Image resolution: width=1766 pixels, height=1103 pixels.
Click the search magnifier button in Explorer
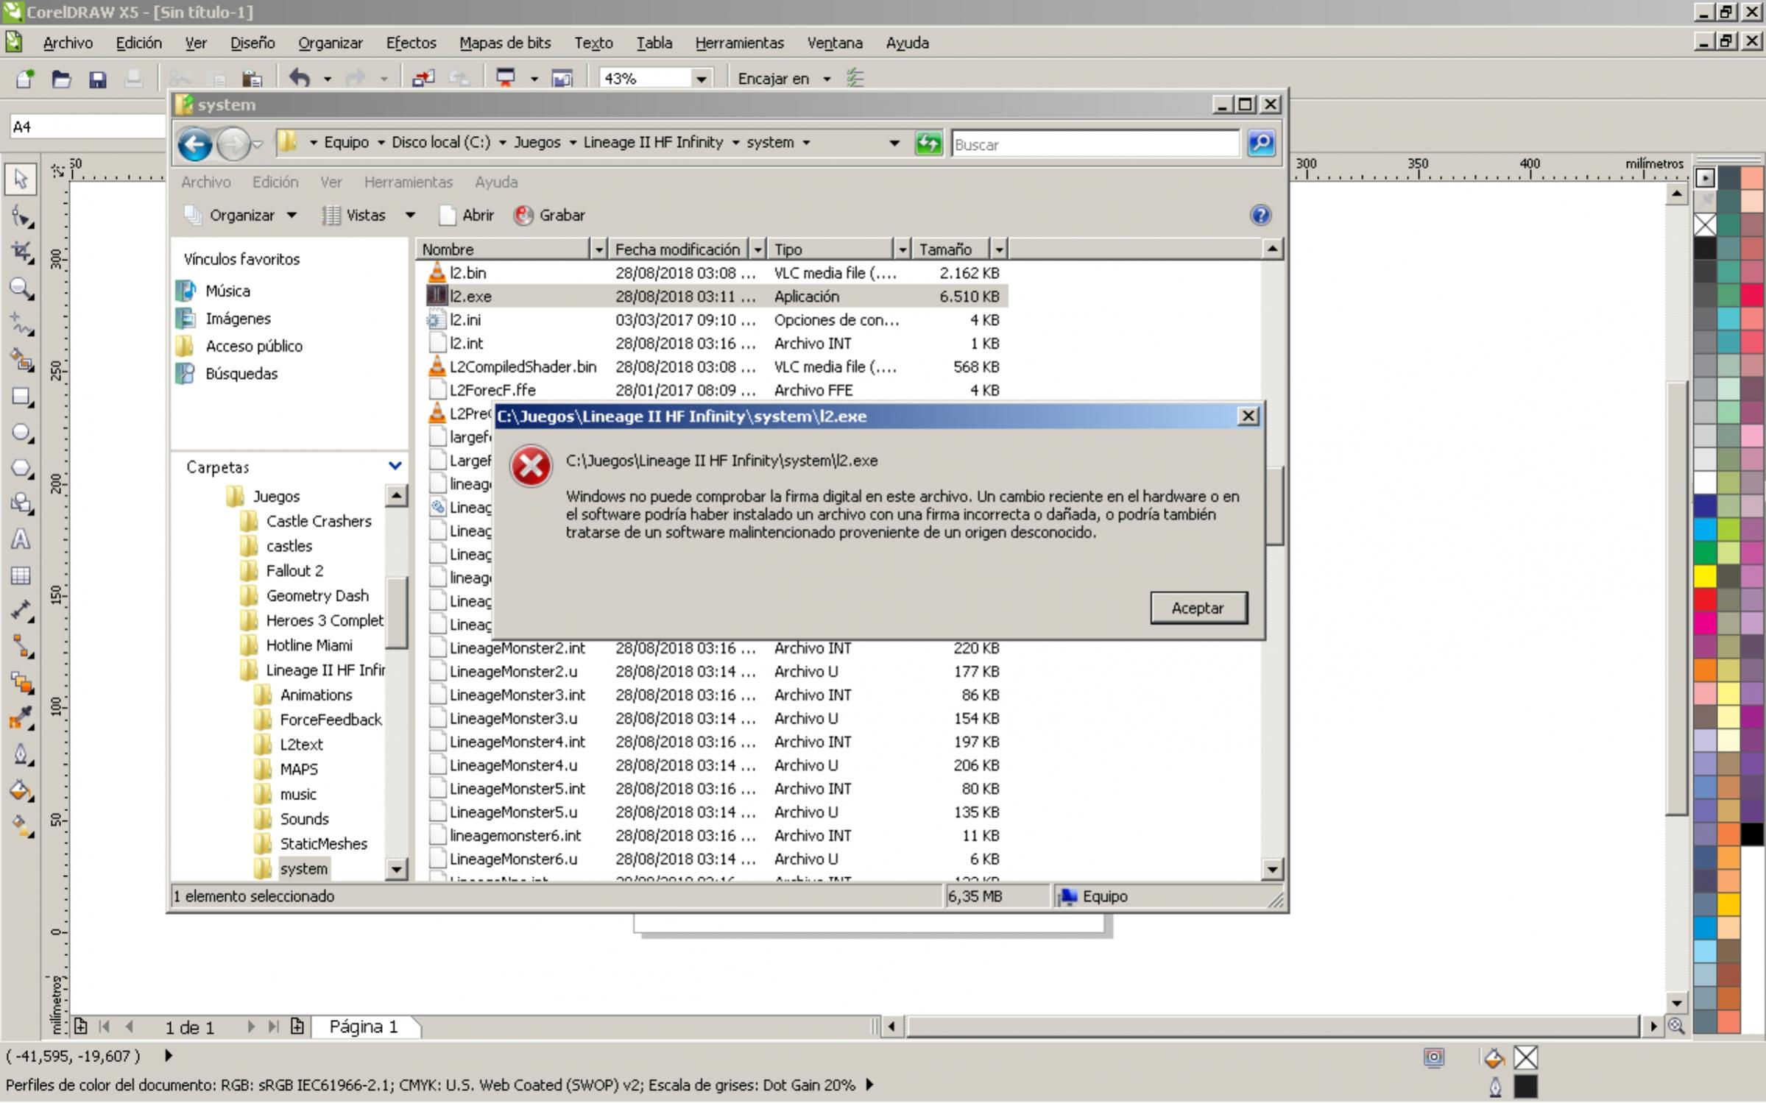pos(1261,143)
